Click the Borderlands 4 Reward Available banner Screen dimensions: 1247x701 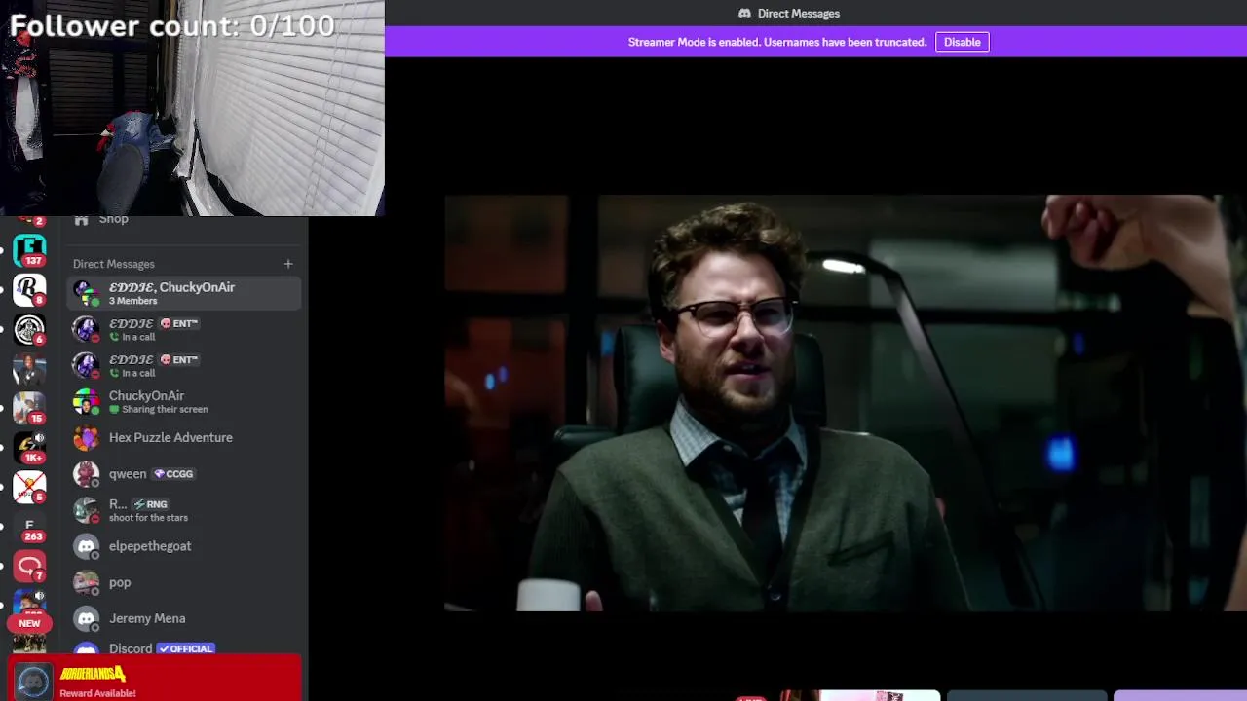pos(155,679)
